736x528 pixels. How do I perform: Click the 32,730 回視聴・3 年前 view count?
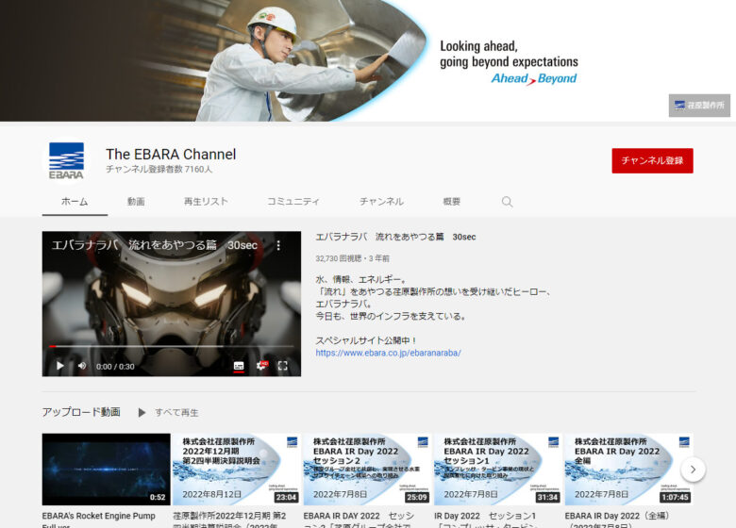tap(353, 258)
